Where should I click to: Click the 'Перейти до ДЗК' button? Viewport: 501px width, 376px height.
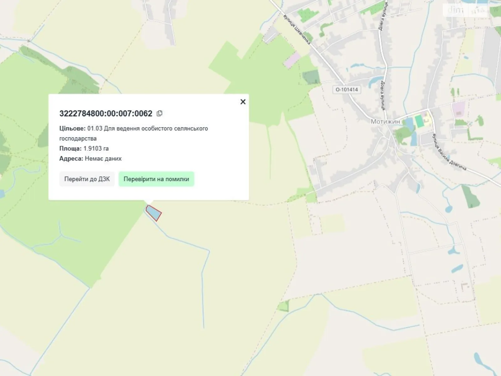(x=87, y=179)
